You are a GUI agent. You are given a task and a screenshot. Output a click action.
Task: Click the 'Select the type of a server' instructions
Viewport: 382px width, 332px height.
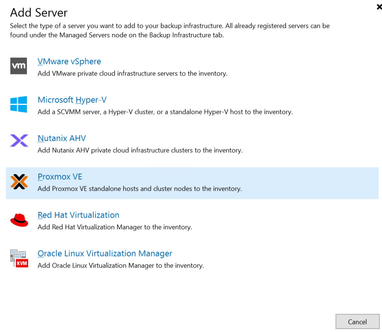point(170,31)
